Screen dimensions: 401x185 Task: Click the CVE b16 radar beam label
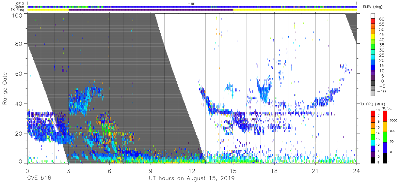point(39,178)
